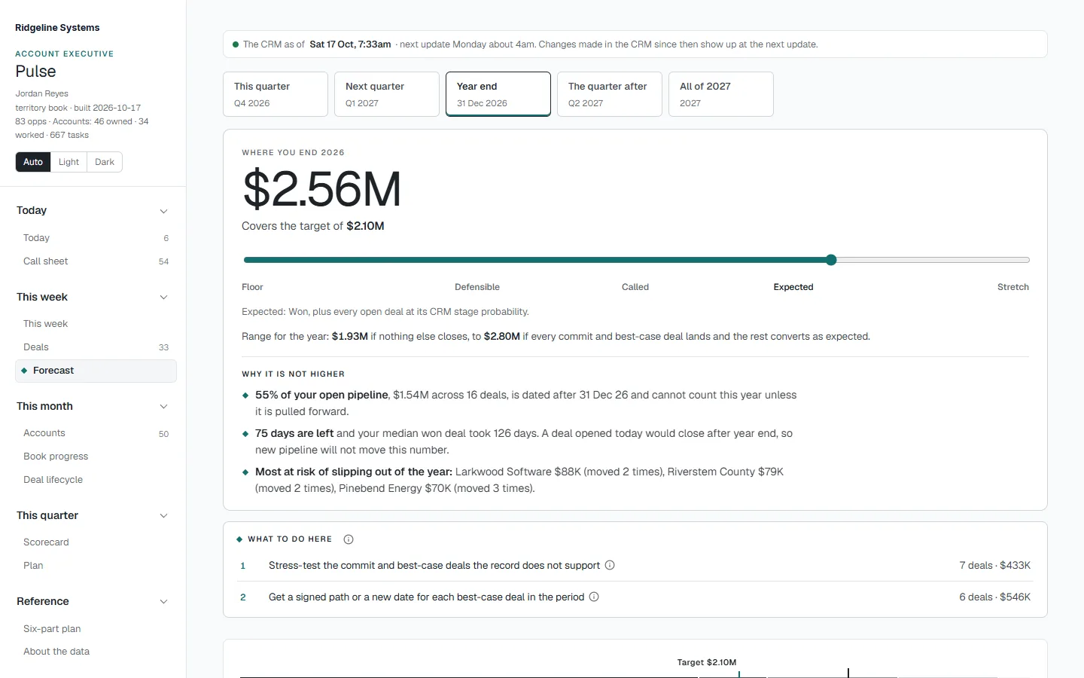Open Plan in sidebar
Viewport: 1084px width, 678px height.
[x=96, y=566]
